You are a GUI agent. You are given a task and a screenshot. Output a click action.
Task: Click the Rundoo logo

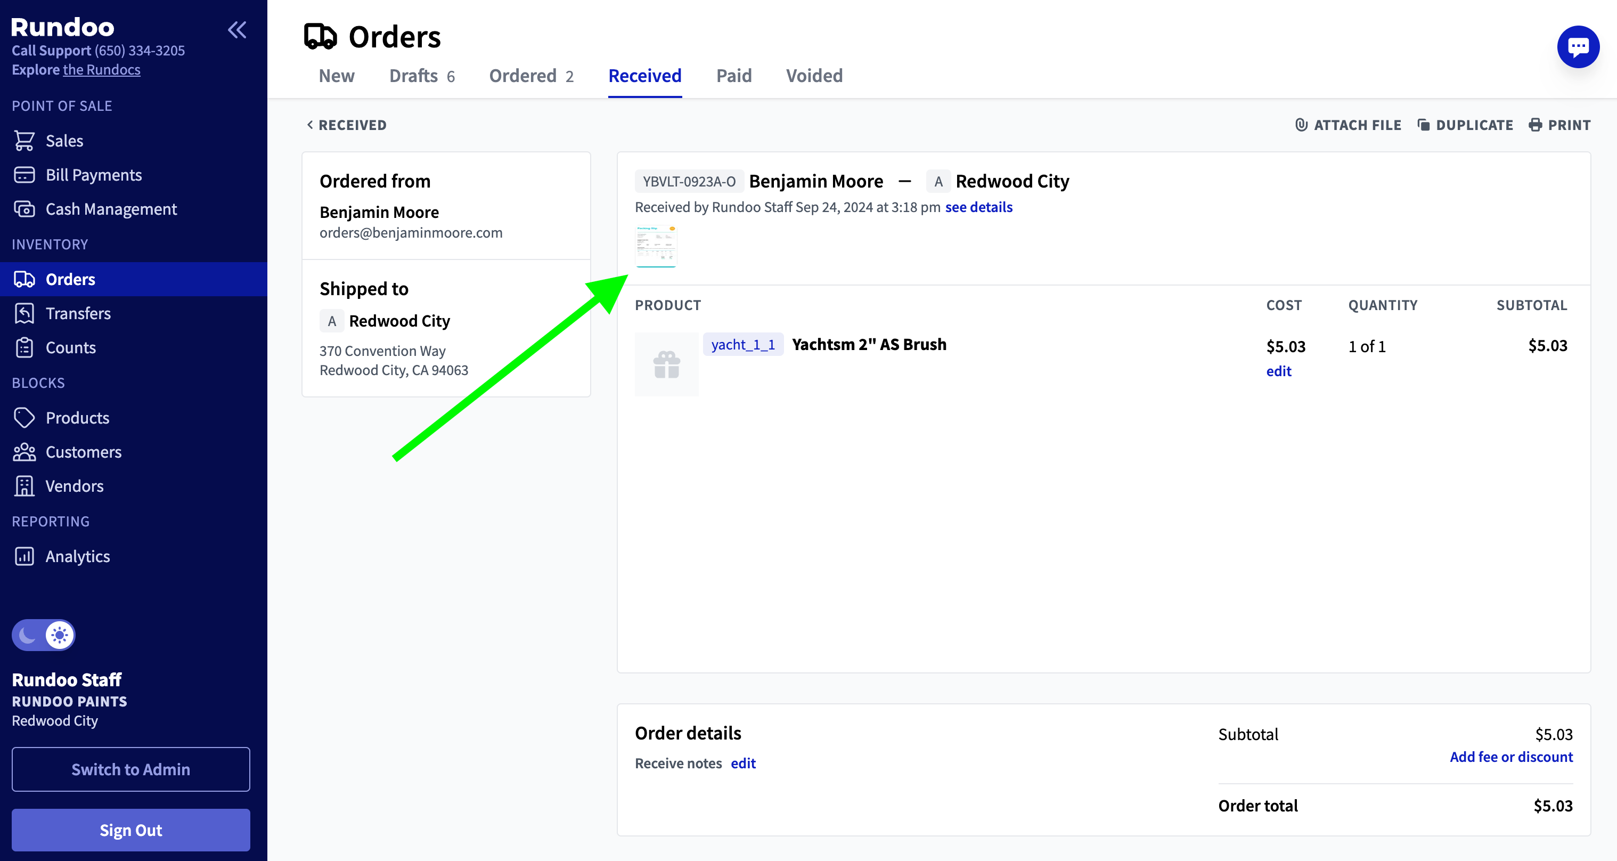pos(63,27)
